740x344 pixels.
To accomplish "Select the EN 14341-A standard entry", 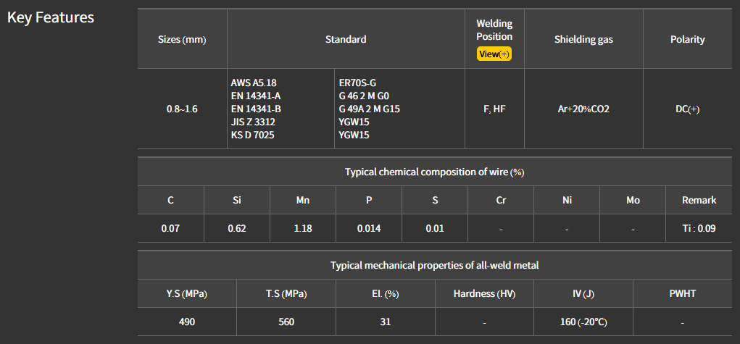I will (256, 96).
